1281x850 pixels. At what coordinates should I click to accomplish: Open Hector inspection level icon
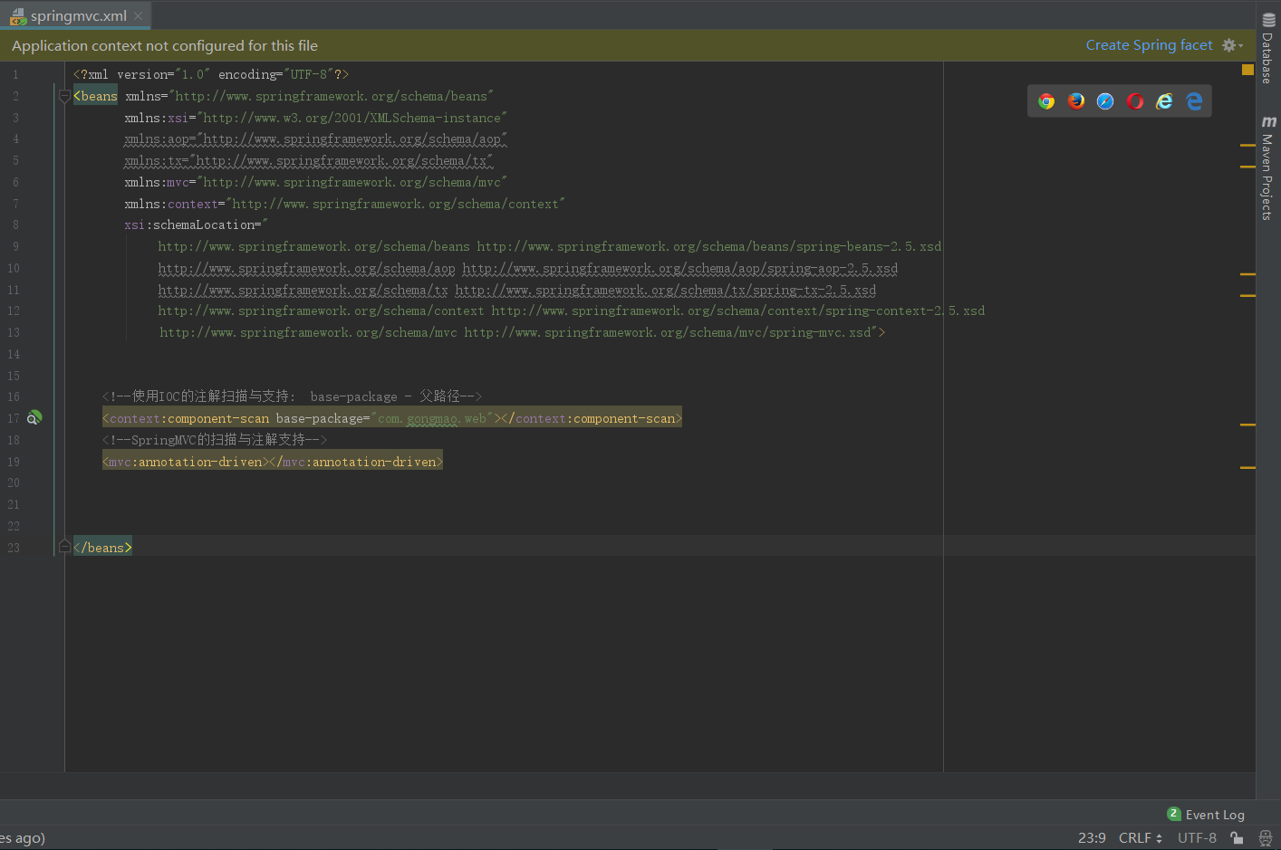pos(1266,838)
